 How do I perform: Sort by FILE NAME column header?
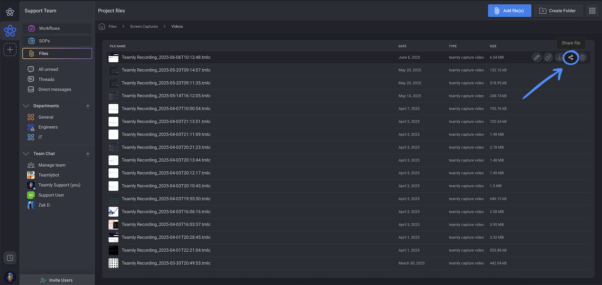118,46
